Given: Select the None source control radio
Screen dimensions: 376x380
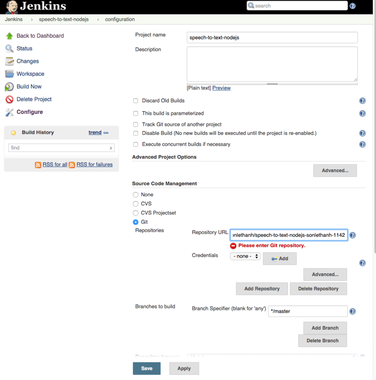Looking at the screenshot, I should [135, 195].
